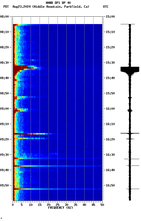Click the seismogram spike near 16:33
Viewport: 141px width, 221px height.
pos(132,159)
